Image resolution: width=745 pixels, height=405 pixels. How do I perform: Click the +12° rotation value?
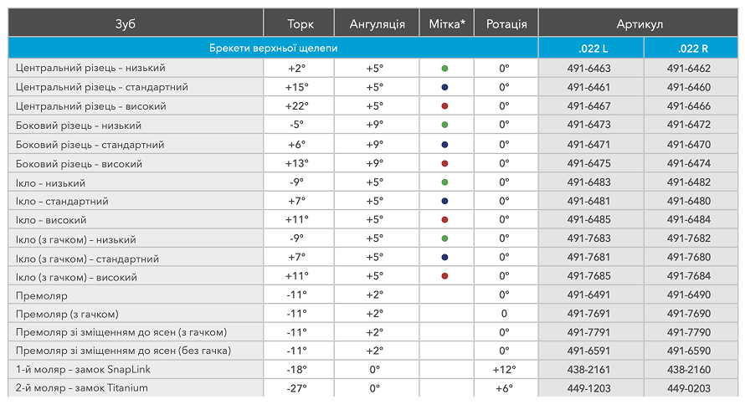(504, 369)
